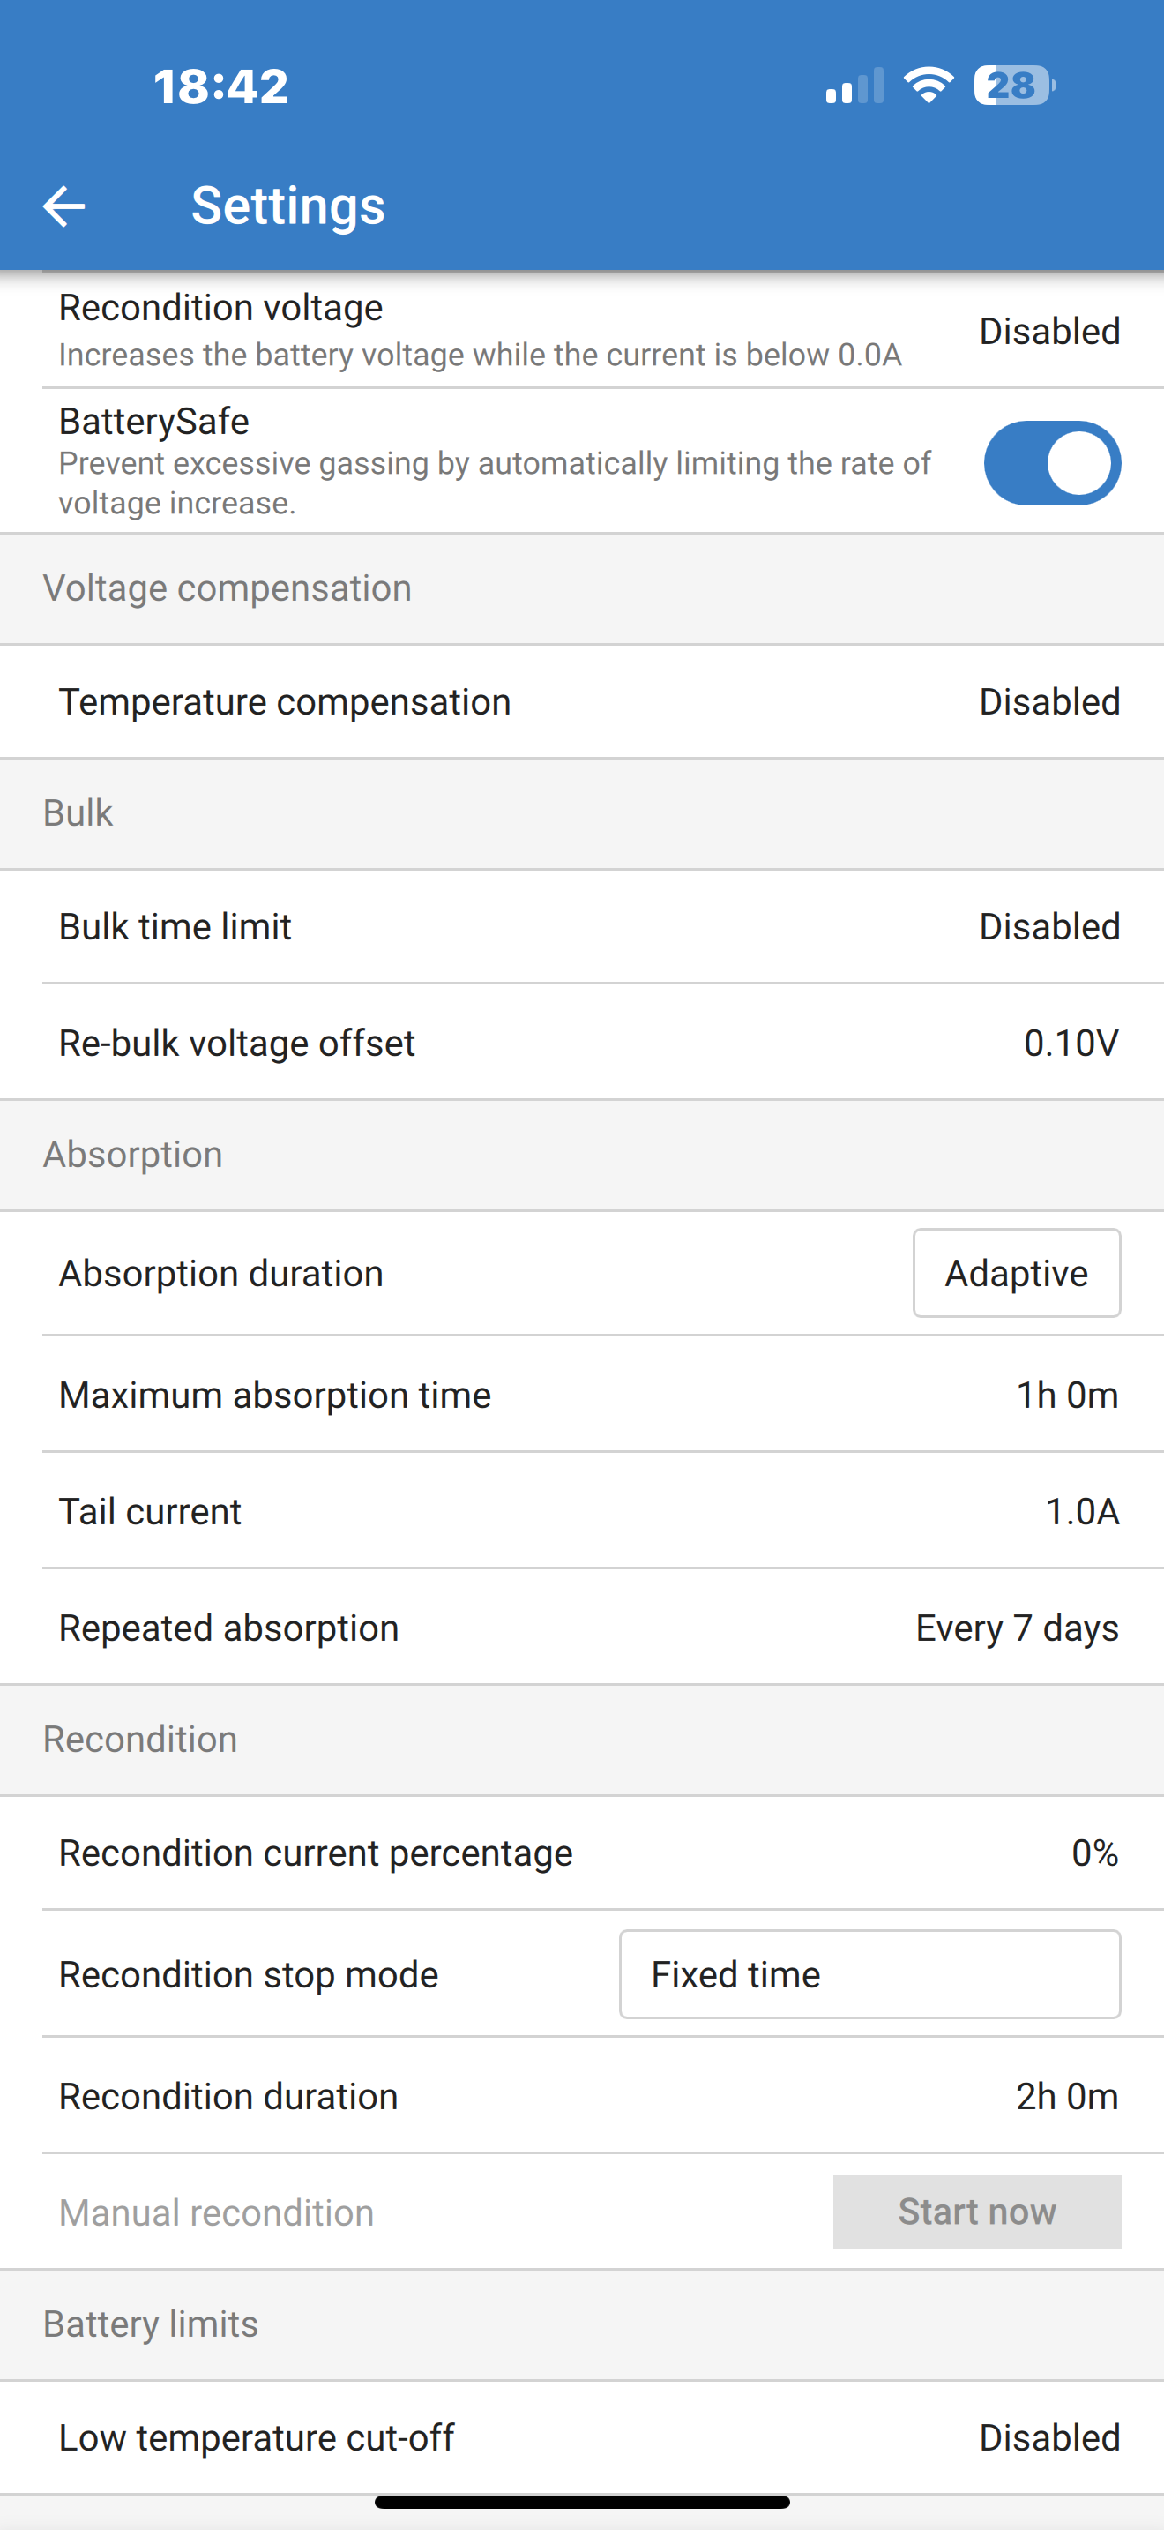Toggle the BatterySafe switch off
Viewport: 1164px width, 2530px height.
[x=1052, y=462]
